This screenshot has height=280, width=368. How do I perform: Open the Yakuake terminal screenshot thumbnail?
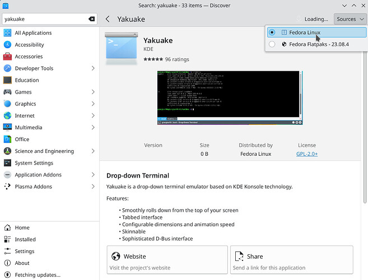[x=230, y=97]
